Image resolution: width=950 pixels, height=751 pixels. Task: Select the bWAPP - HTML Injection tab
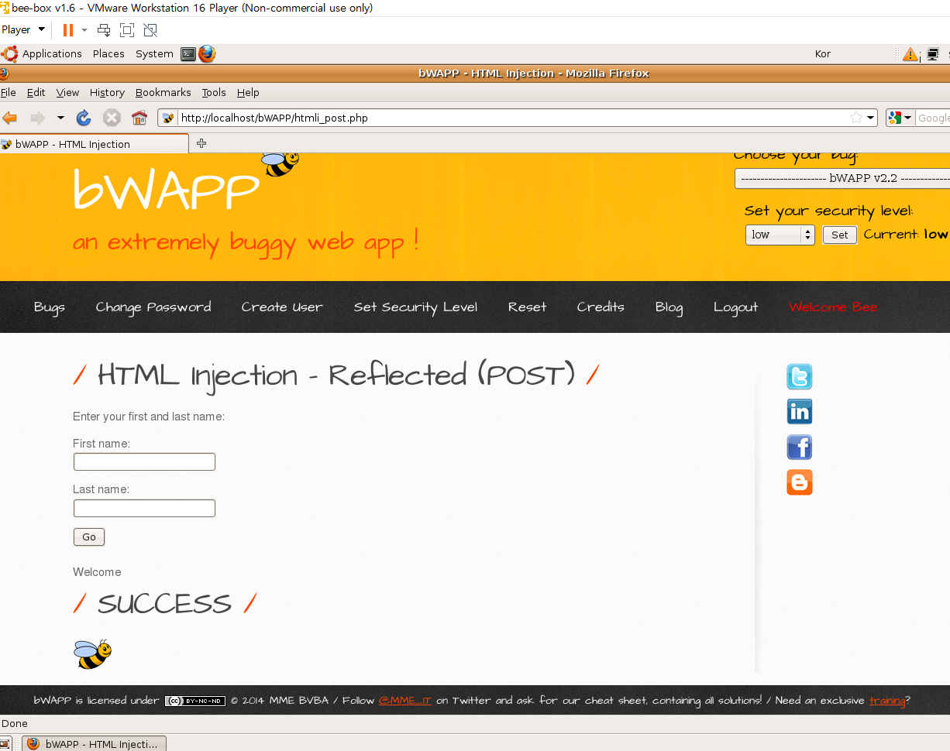coord(94,144)
